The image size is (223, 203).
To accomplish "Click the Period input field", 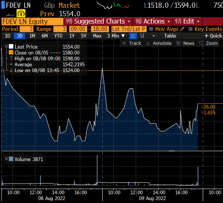I will 26,29.
